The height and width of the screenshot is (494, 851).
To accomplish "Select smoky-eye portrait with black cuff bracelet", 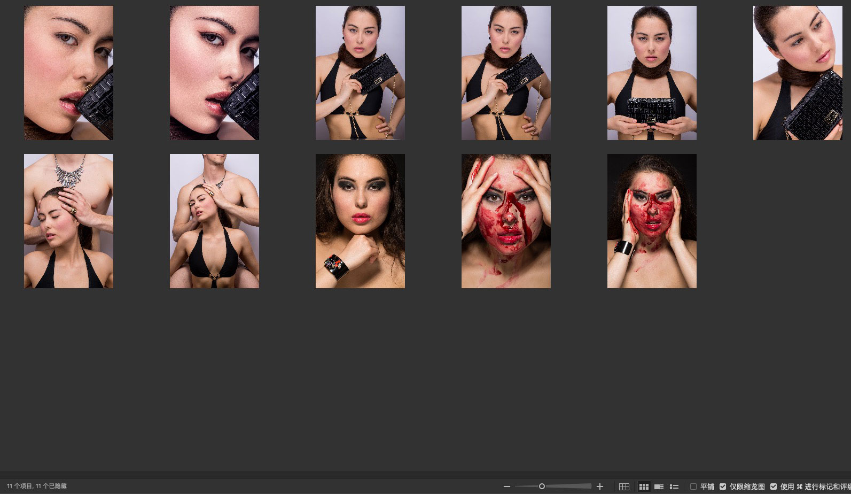I will 360,221.
